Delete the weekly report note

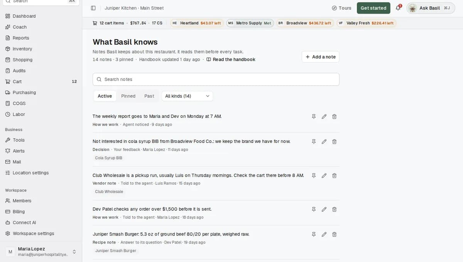point(335,116)
